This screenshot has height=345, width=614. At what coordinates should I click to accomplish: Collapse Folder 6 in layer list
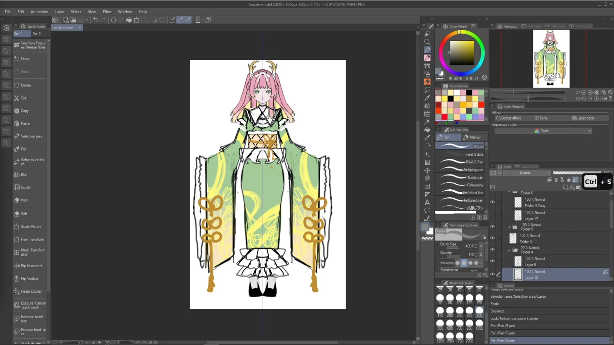[x=509, y=193]
